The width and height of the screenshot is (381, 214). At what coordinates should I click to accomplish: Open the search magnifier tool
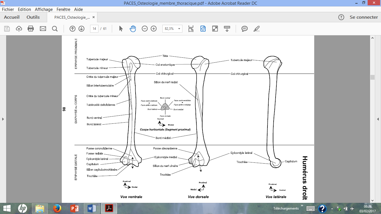pos(55,29)
